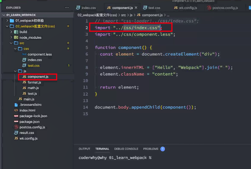
Task: Click the 02_webpack配置文件(css) breadcrumb
Action: (x=97, y=15)
